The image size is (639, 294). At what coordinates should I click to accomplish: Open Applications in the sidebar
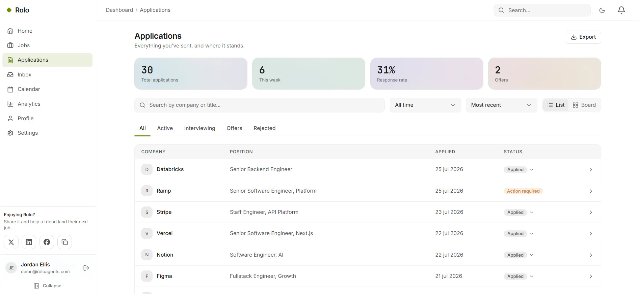pos(47,60)
